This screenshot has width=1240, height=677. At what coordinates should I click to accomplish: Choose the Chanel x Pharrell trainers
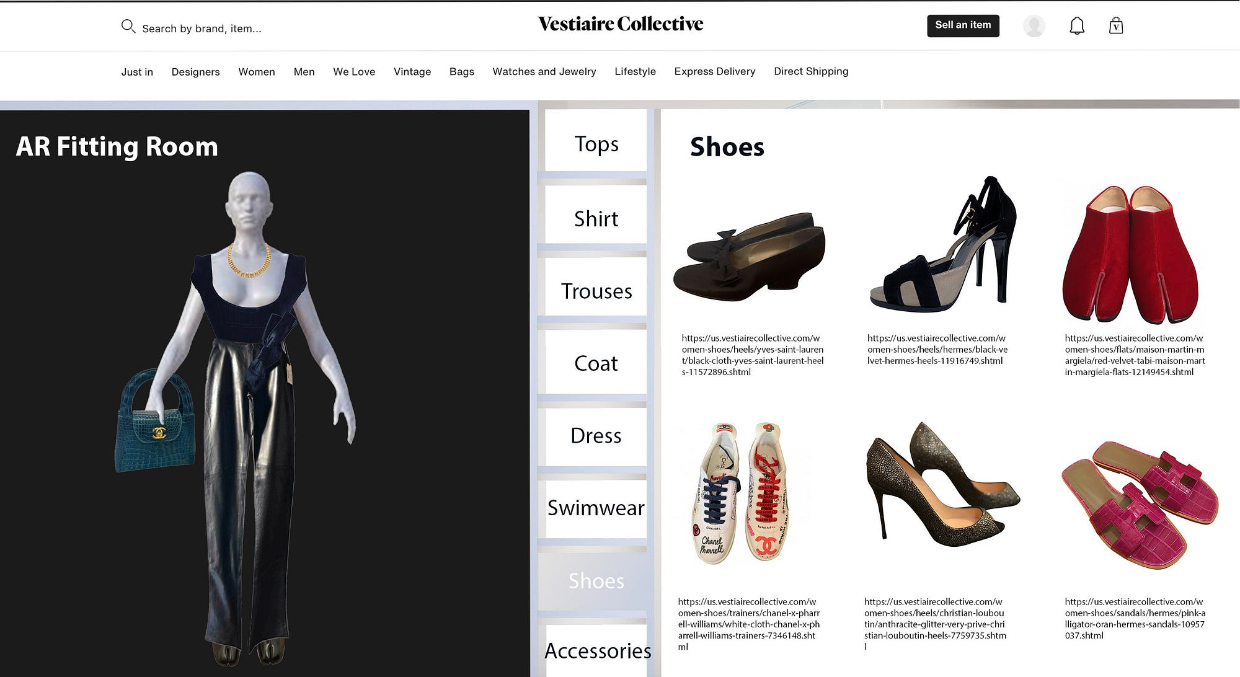click(741, 493)
